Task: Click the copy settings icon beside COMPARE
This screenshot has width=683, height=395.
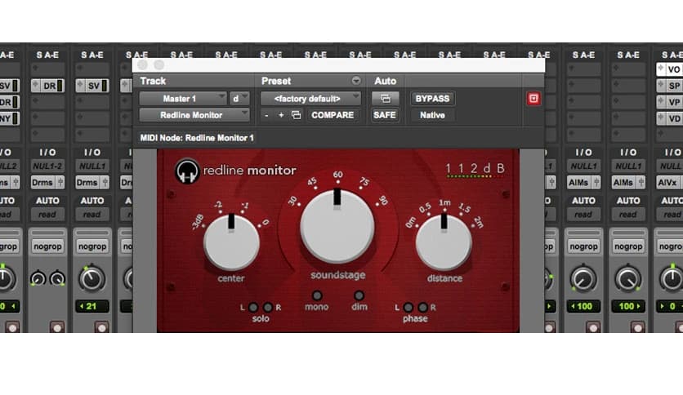Action: point(297,115)
